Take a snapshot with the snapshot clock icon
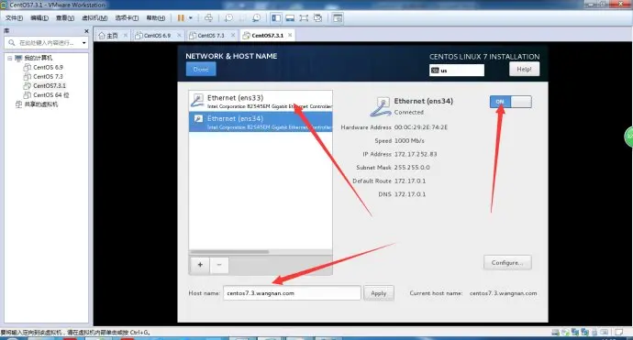The height and width of the screenshot is (340, 633). [228, 17]
